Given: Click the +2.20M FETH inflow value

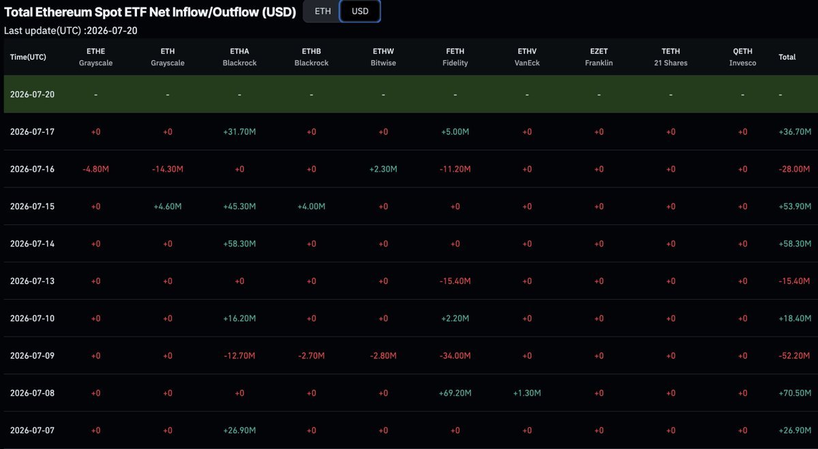Looking at the screenshot, I should click(x=455, y=318).
